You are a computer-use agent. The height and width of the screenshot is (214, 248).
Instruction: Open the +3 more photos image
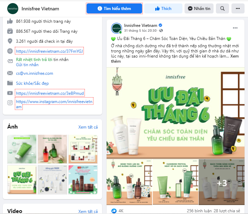(x=221, y=182)
